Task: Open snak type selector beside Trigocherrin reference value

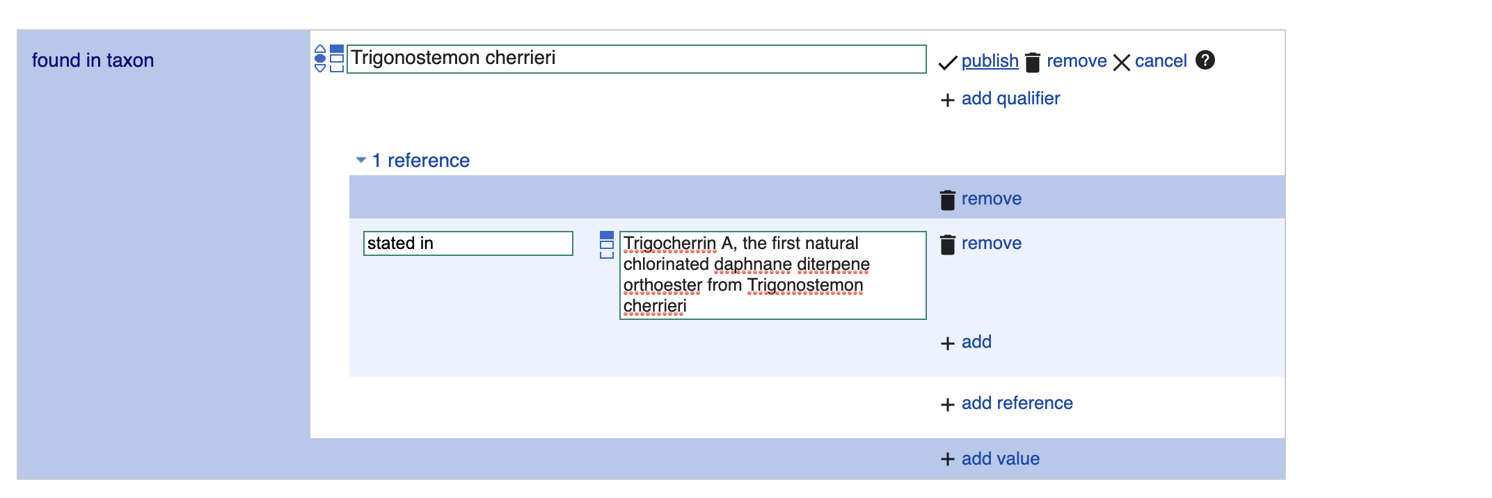Action: pos(607,245)
